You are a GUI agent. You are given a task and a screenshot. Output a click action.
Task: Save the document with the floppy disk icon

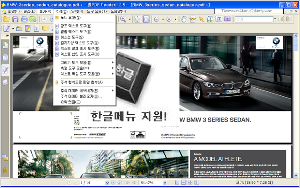15,19
